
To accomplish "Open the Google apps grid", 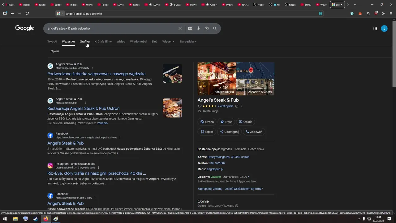I will (x=375, y=28).
